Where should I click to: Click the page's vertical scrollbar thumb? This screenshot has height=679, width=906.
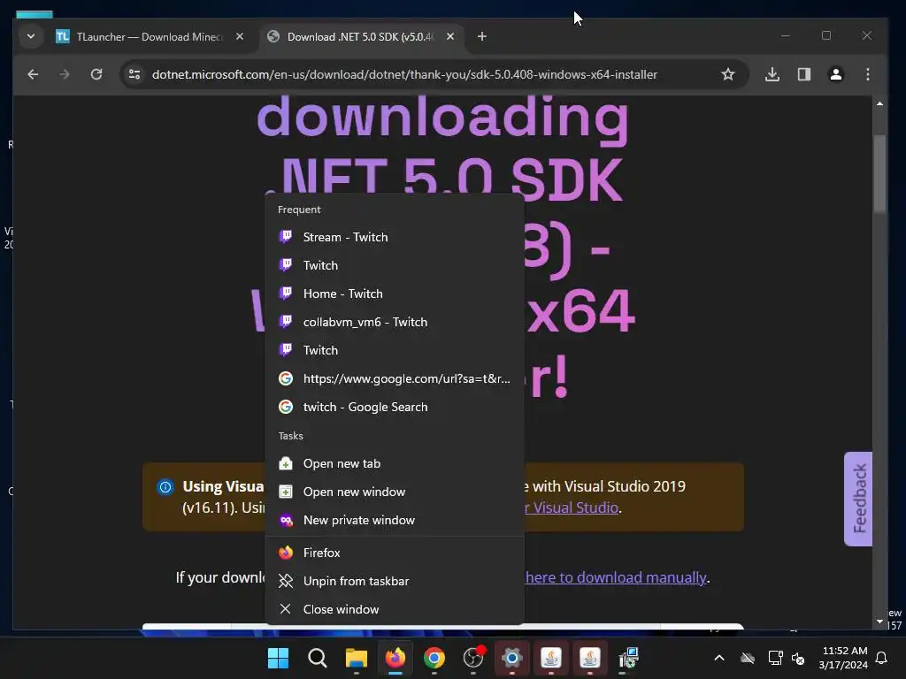coord(879,174)
